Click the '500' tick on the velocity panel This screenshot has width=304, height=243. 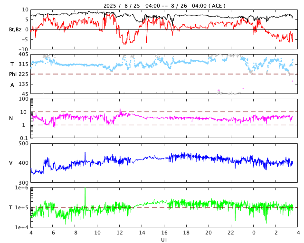23,144
